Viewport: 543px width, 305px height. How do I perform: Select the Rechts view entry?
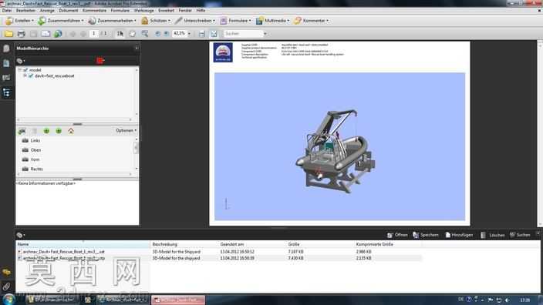(x=37, y=169)
